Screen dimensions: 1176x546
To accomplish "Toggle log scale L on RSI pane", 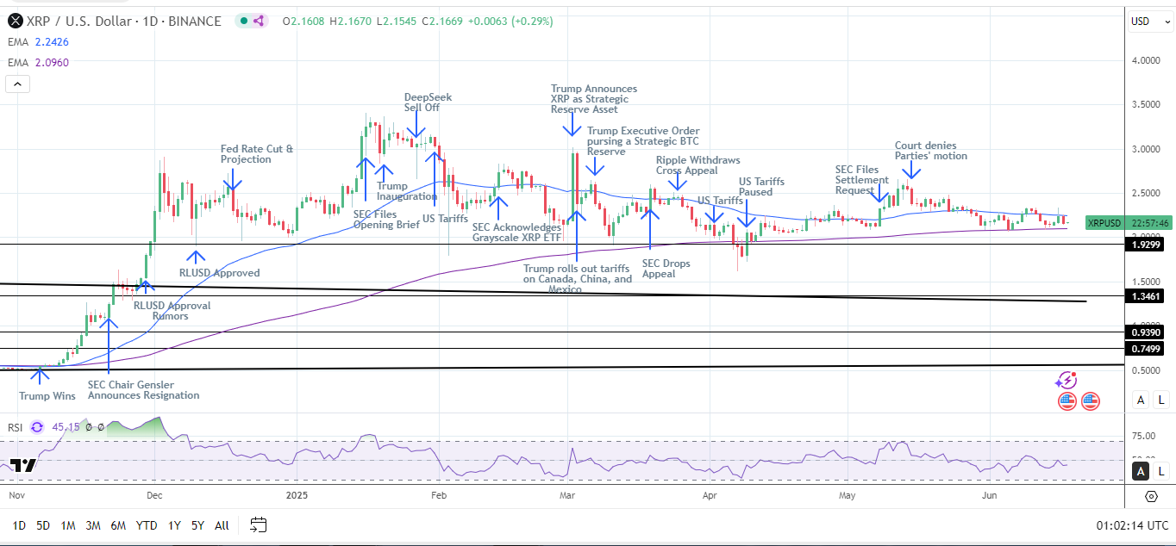I will pos(1161,470).
